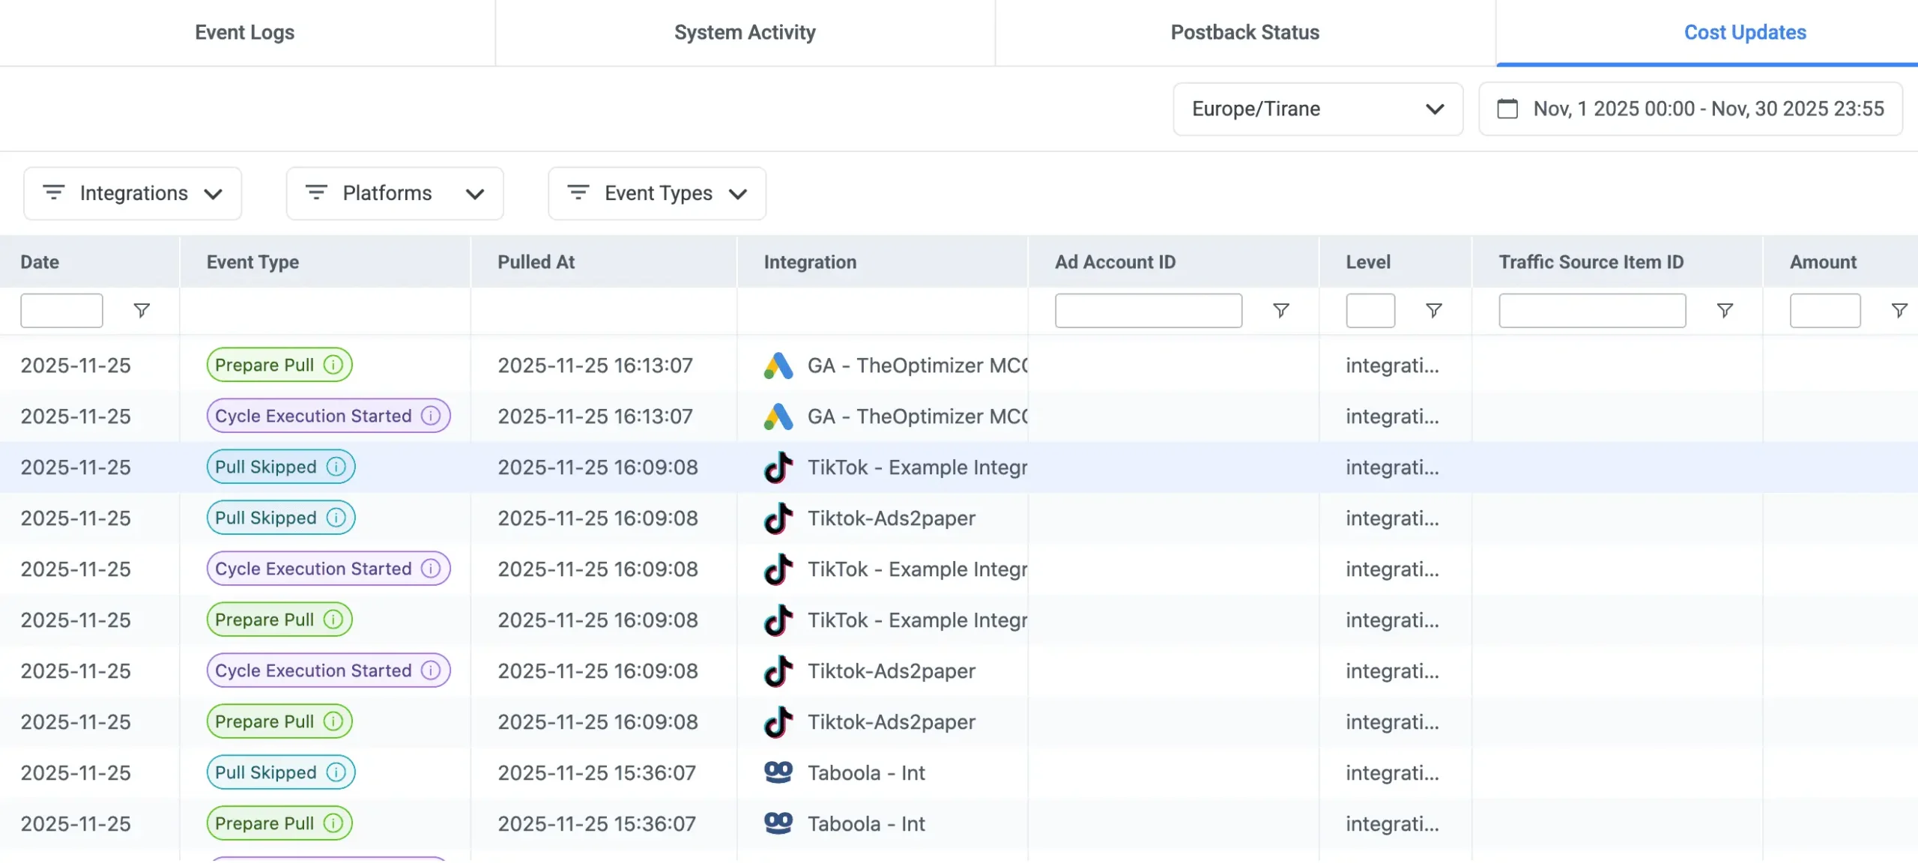Image resolution: width=1918 pixels, height=863 pixels.
Task: Click the filter-lines icon in the Event Types button
Action: (578, 193)
